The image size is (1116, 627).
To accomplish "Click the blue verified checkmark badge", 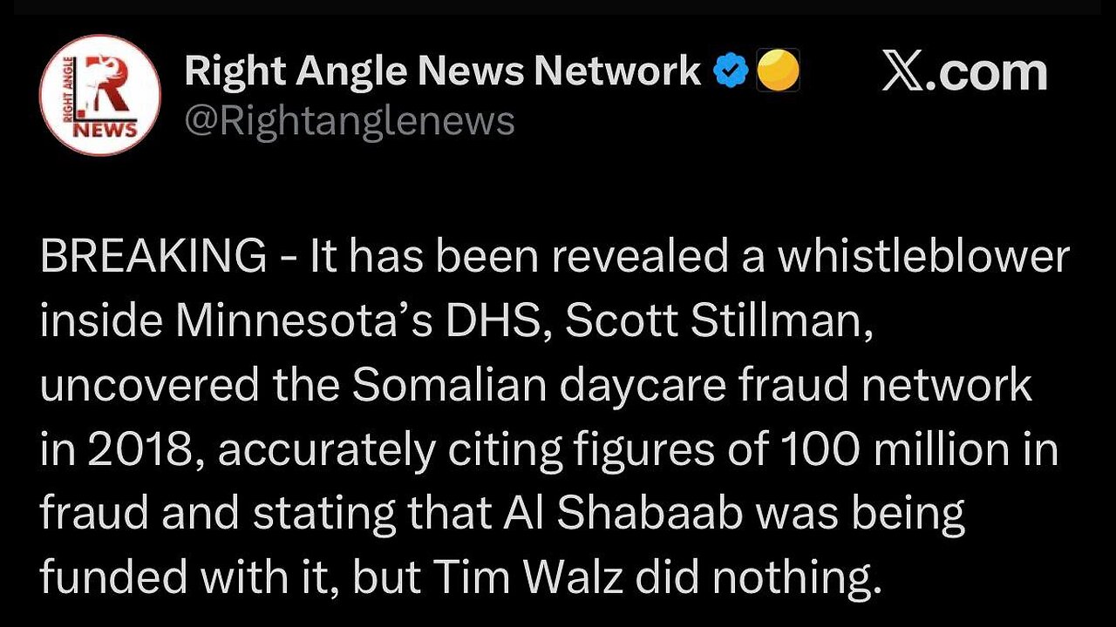I will pos(729,73).
